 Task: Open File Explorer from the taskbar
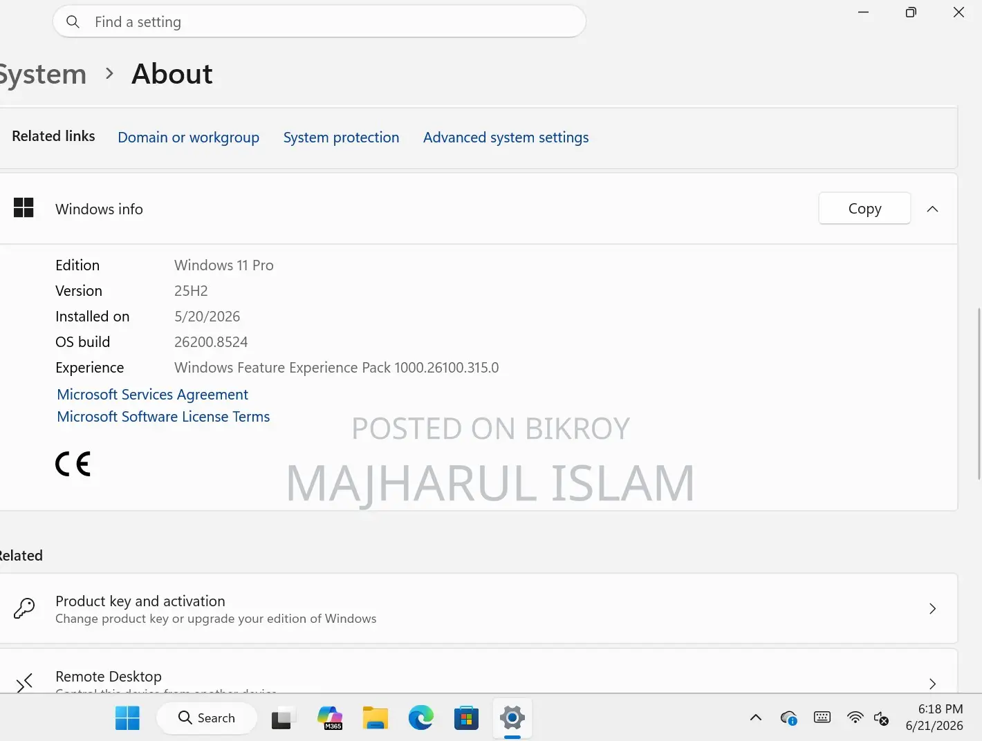pyautogui.click(x=376, y=718)
